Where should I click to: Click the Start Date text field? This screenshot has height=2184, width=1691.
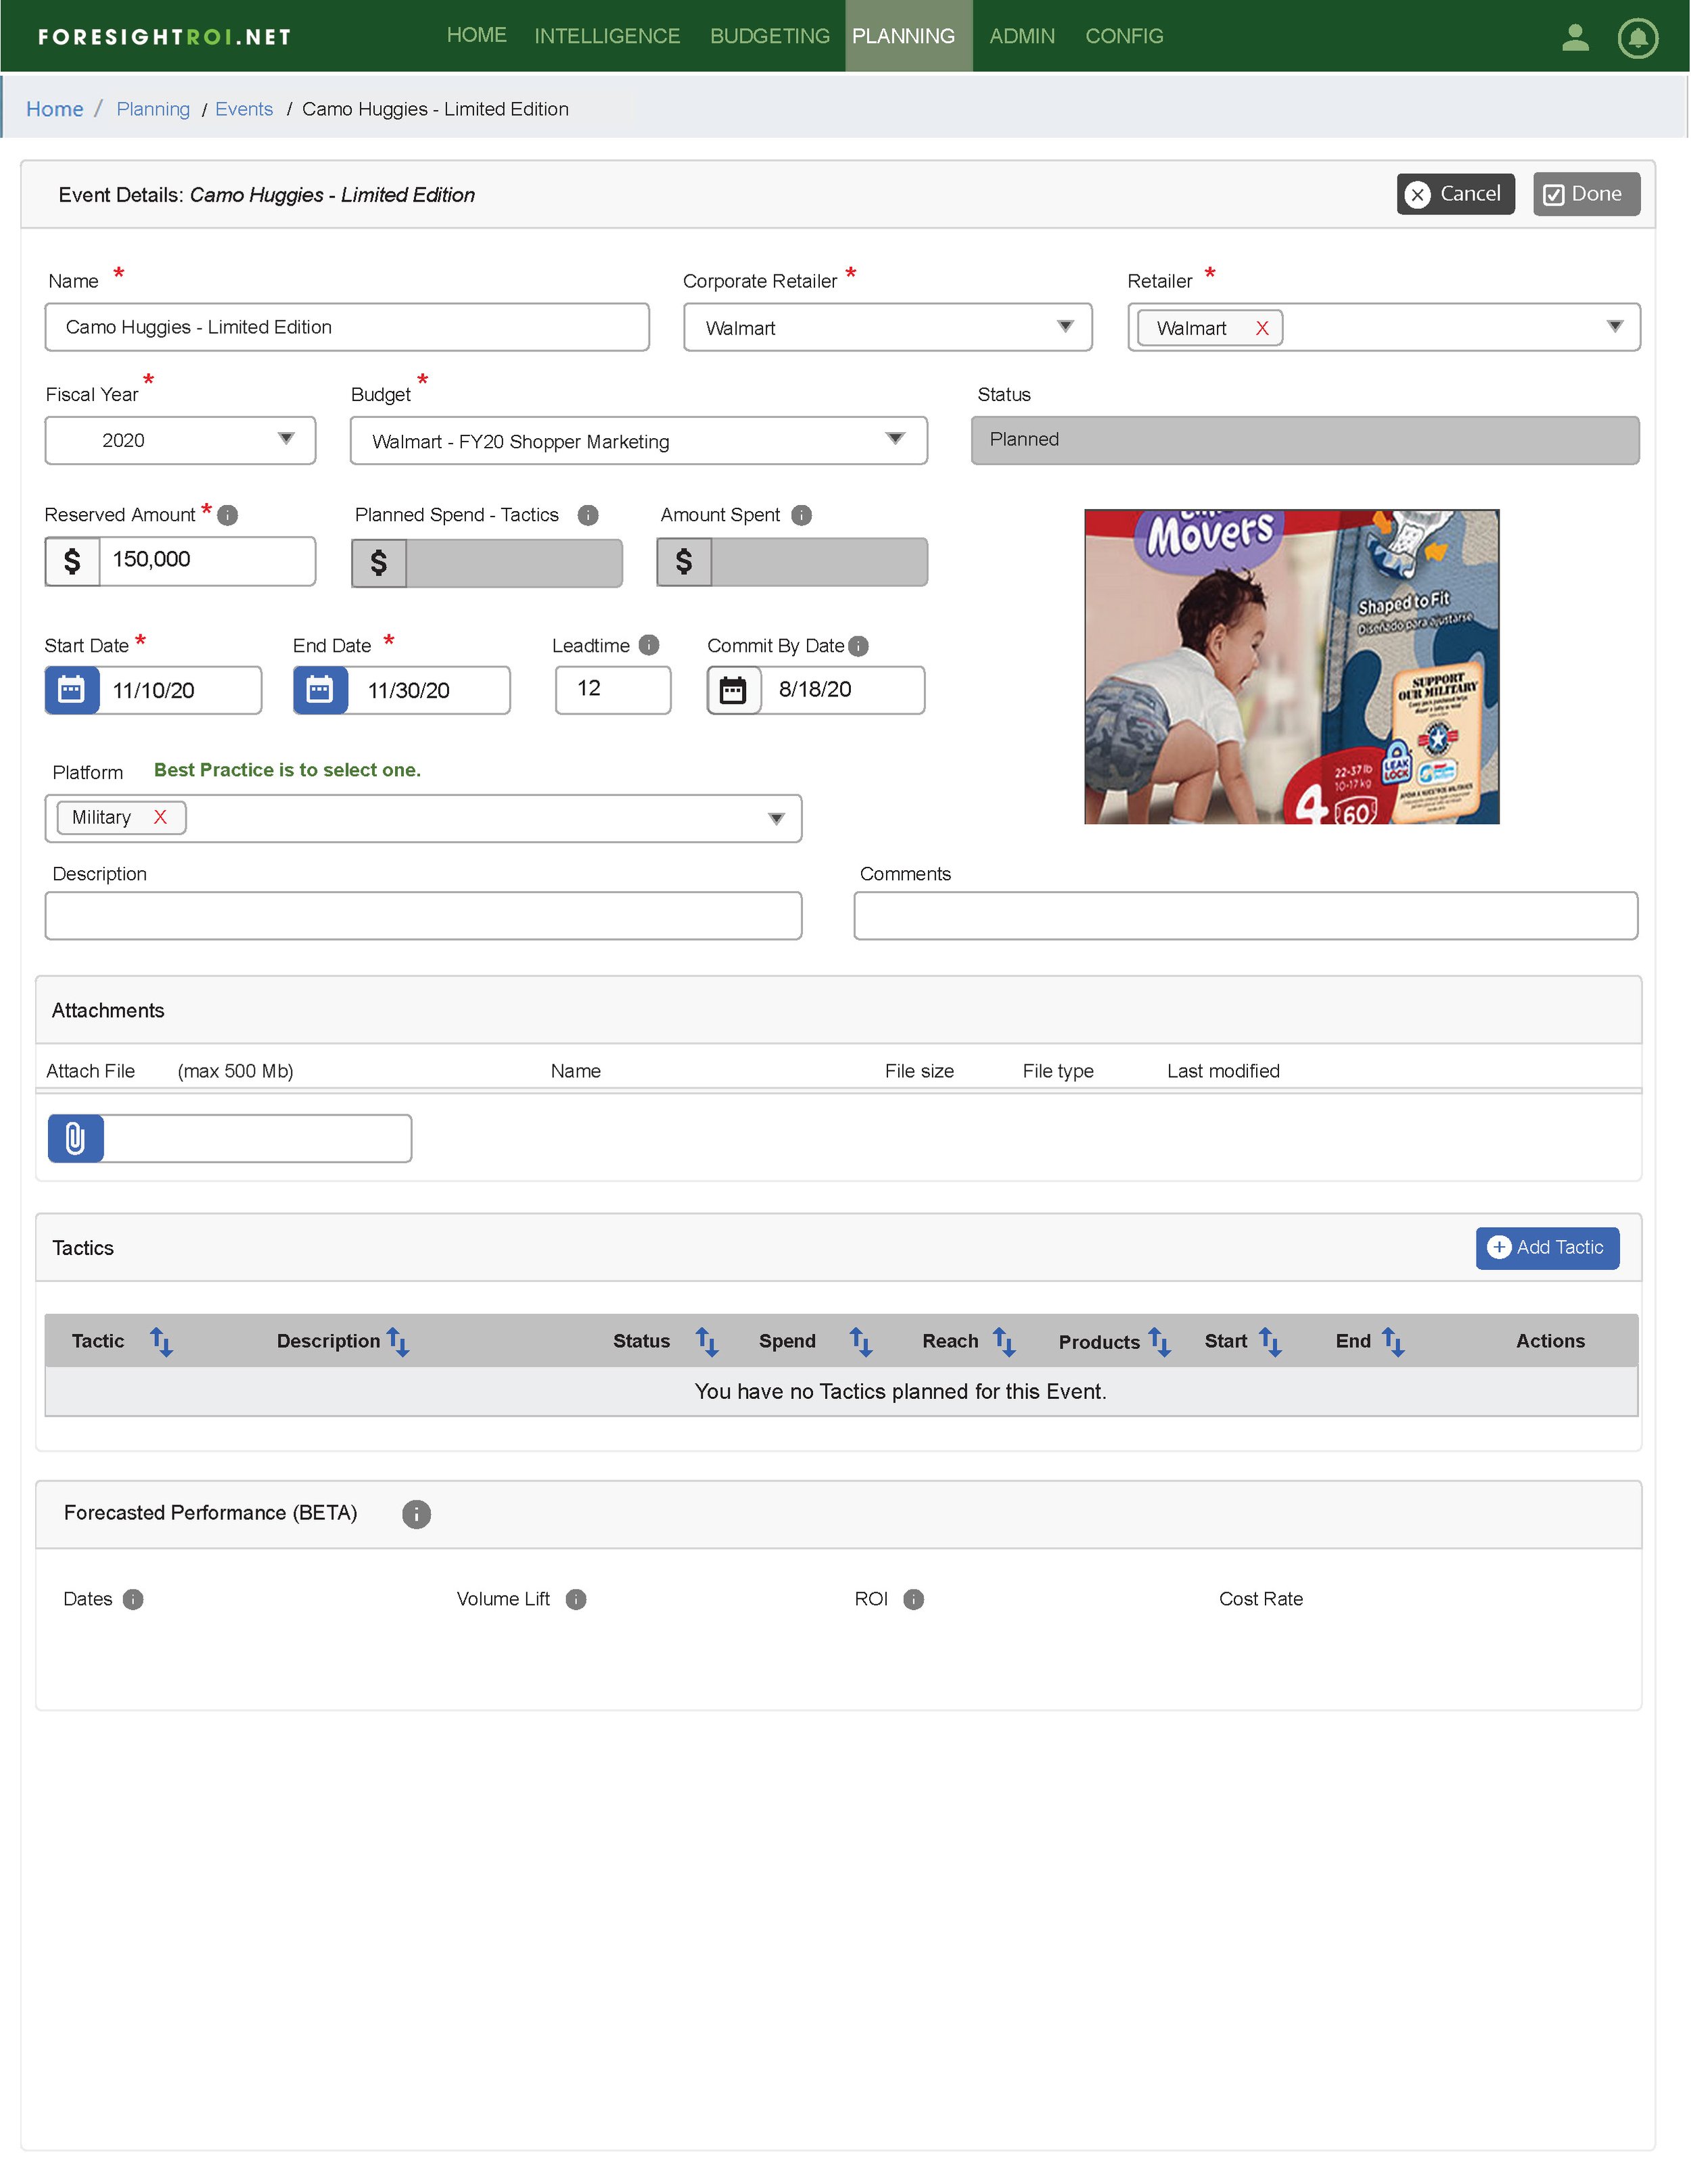[180, 690]
